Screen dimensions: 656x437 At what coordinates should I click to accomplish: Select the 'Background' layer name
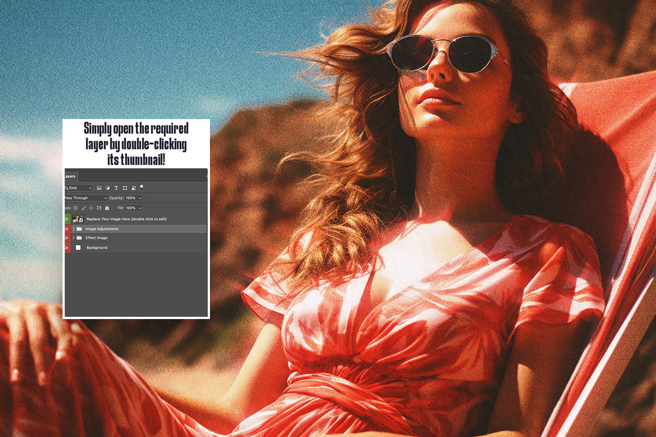click(x=97, y=247)
